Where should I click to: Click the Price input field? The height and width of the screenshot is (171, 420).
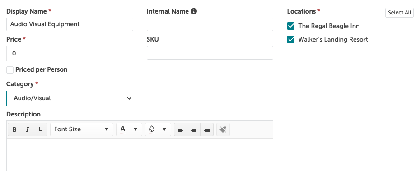pyautogui.click(x=70, y=54)
